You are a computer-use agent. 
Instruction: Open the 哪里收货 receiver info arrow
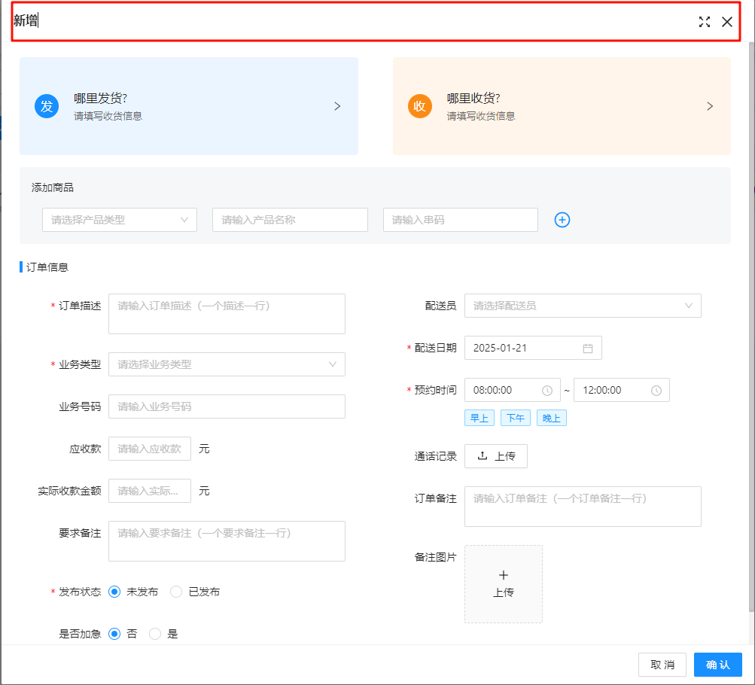pyautogui.click(x=711, y=106)
